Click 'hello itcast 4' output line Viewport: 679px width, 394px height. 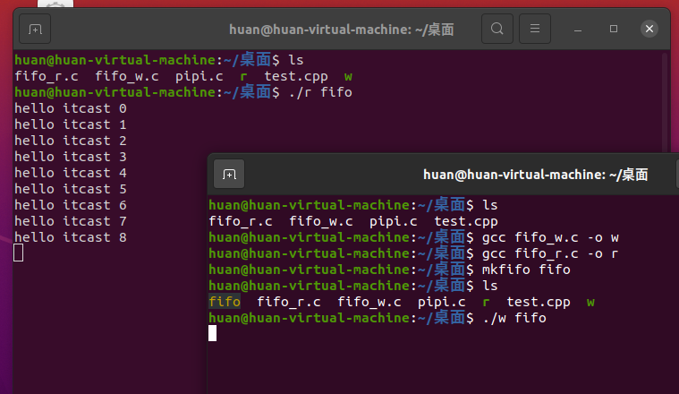coord(71,173)
